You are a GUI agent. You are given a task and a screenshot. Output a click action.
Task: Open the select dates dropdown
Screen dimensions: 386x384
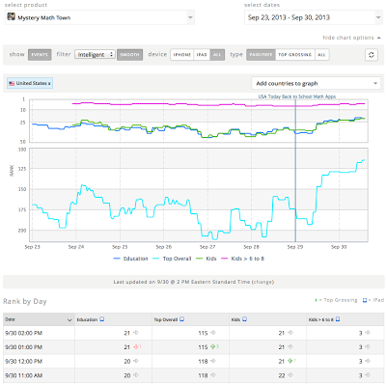coord(314,17)
